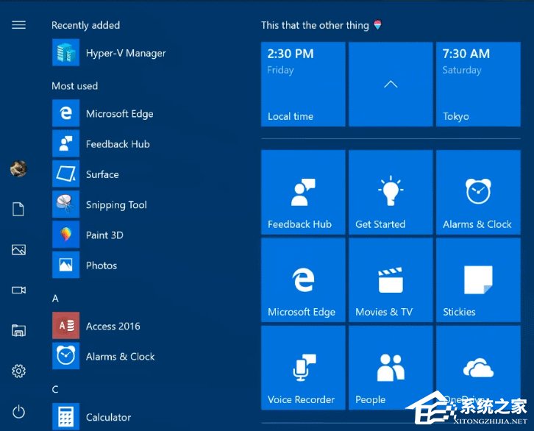The height and width of the screenshot is (431, 534).
Task: Open the Alarms & Clock tile
Action: point(478,193)
